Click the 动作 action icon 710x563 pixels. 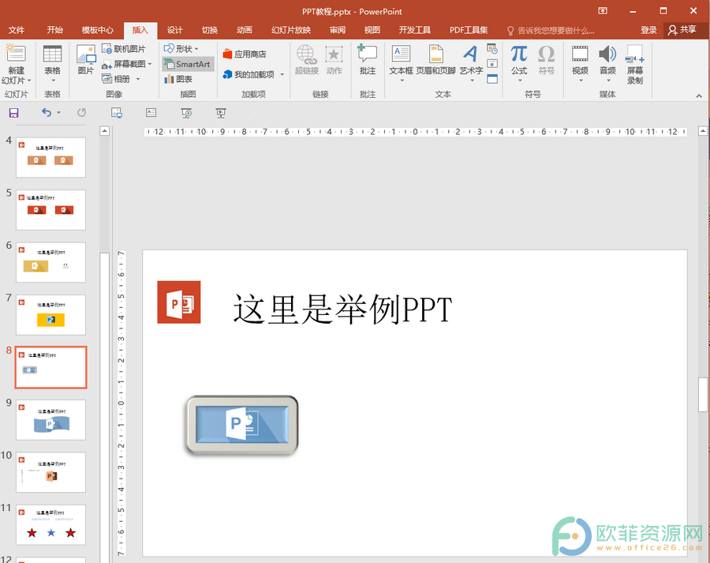coord(334,54)
